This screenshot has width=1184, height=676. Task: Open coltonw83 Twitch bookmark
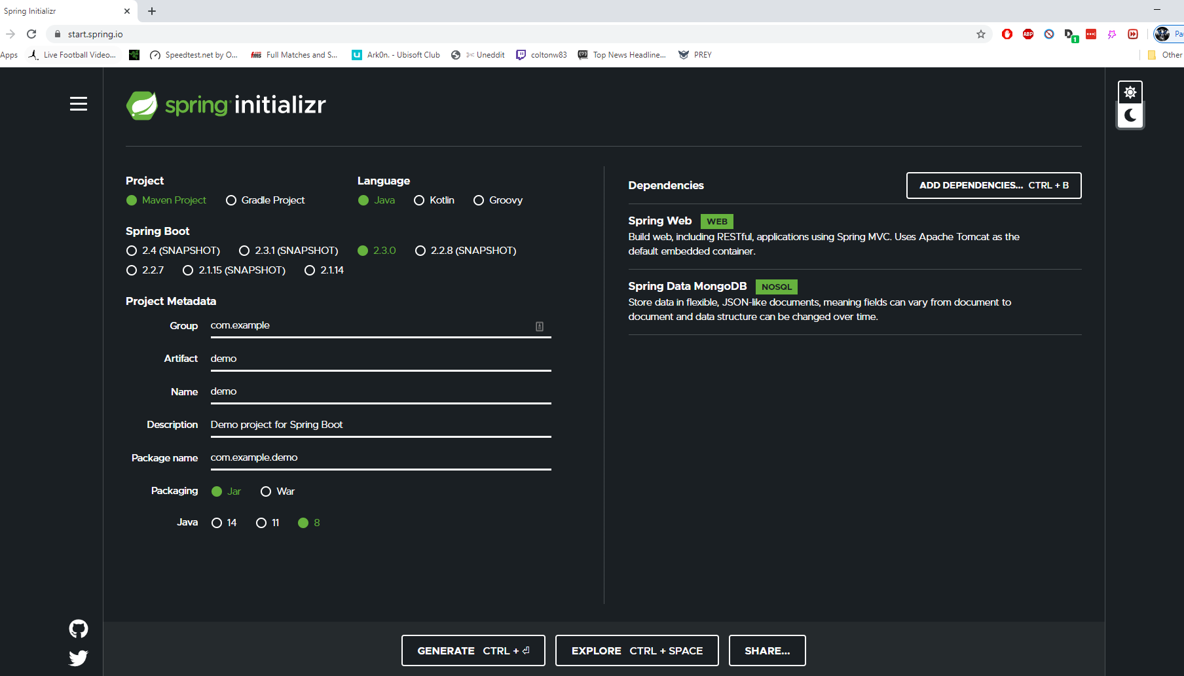click(542, 55)
